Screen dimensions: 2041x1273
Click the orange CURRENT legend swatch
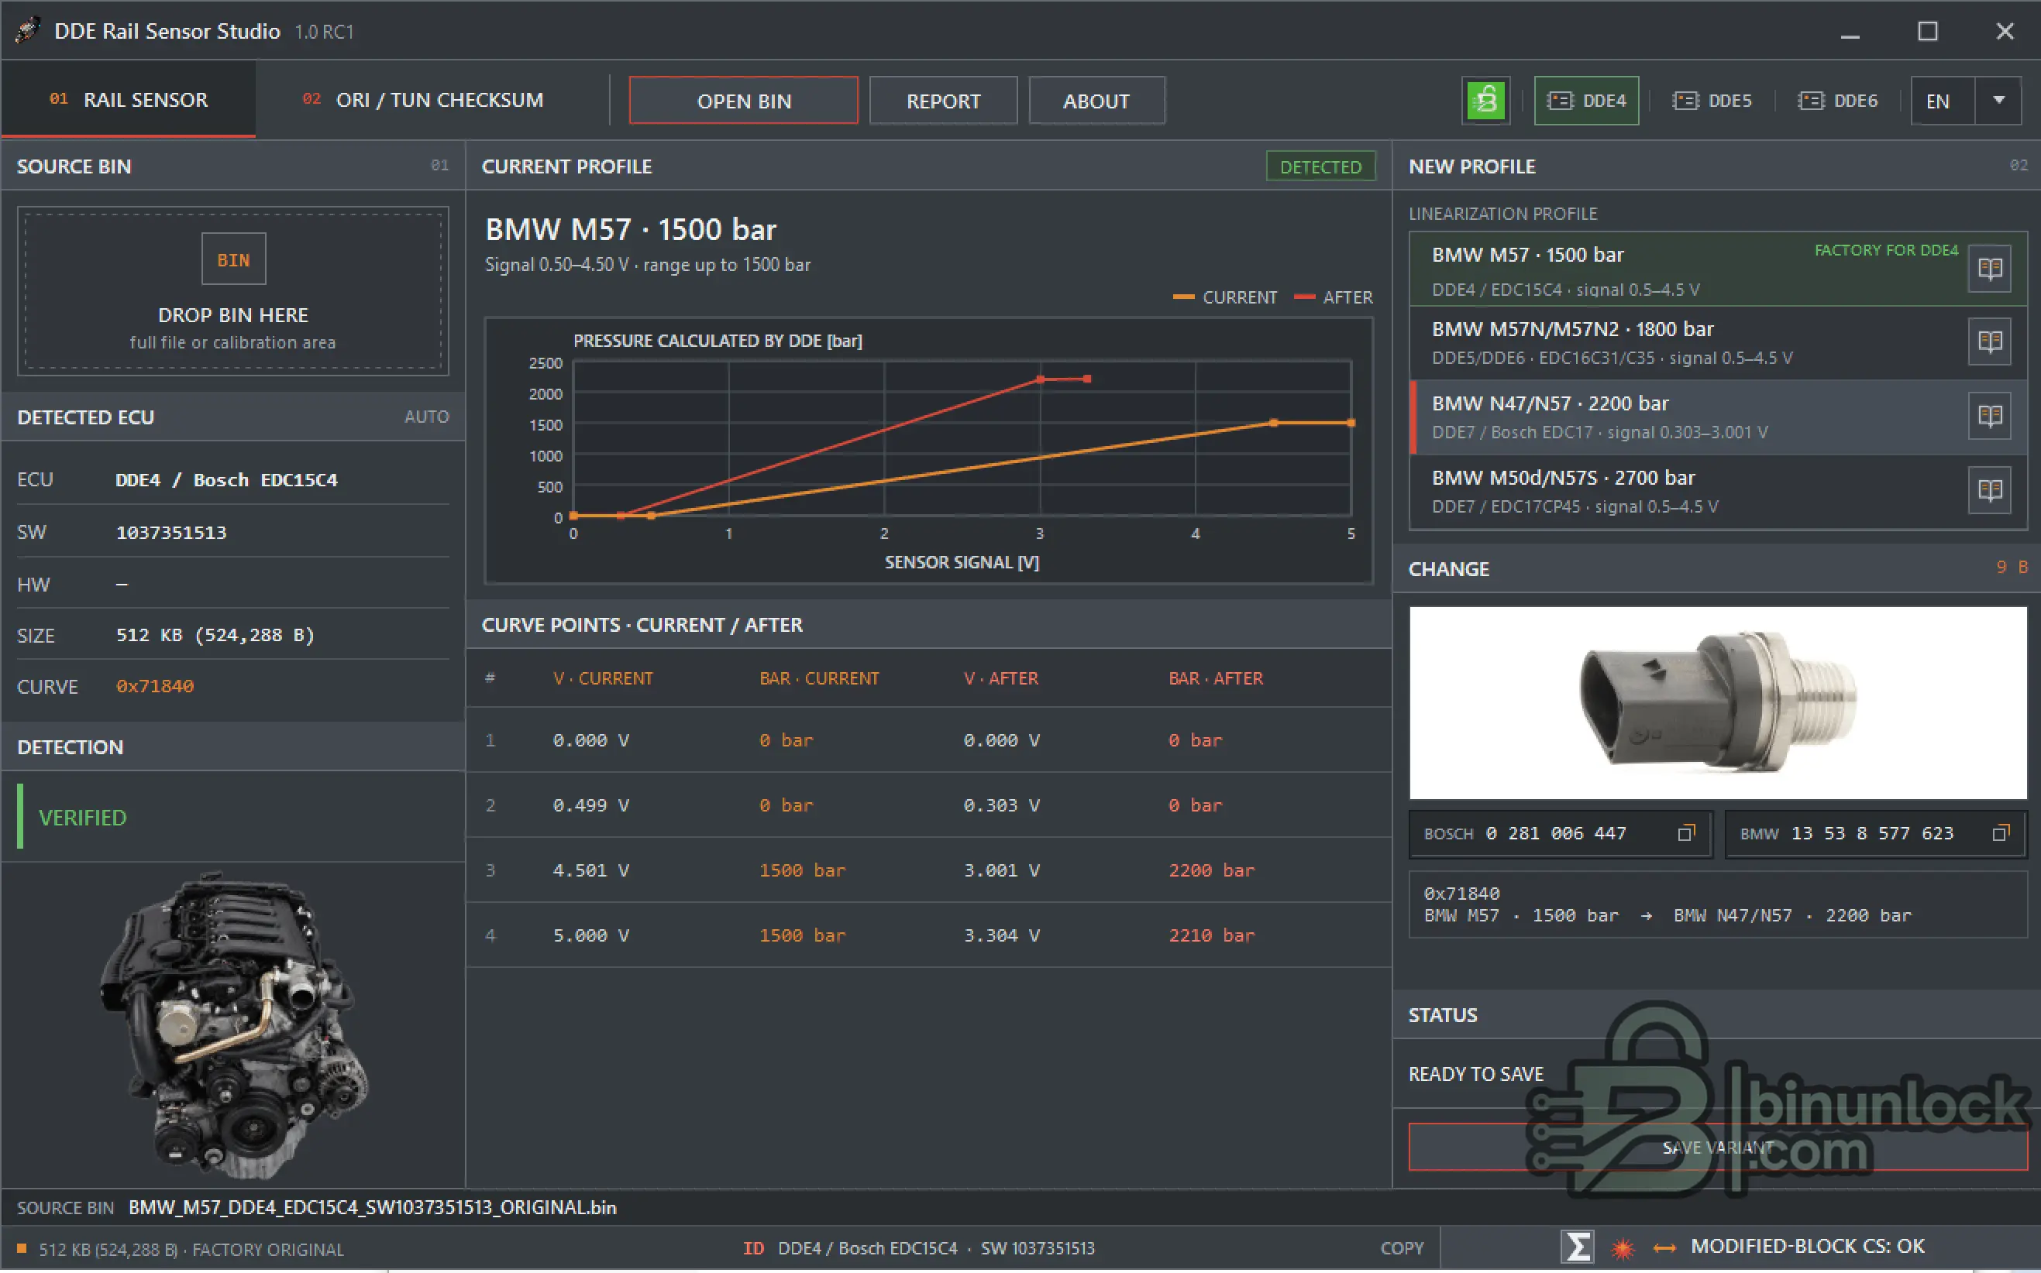tap(1182, 297)
